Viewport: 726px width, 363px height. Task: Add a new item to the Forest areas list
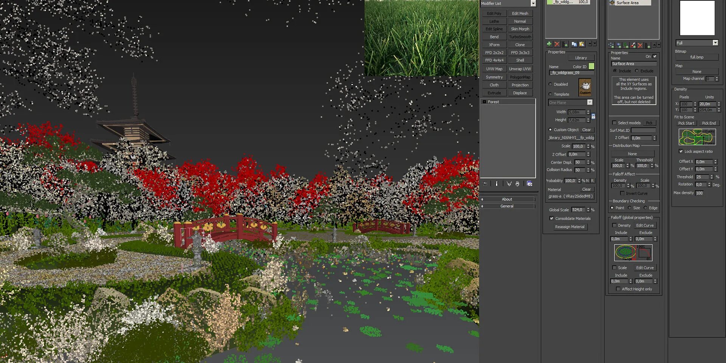(x=549, y=44)
